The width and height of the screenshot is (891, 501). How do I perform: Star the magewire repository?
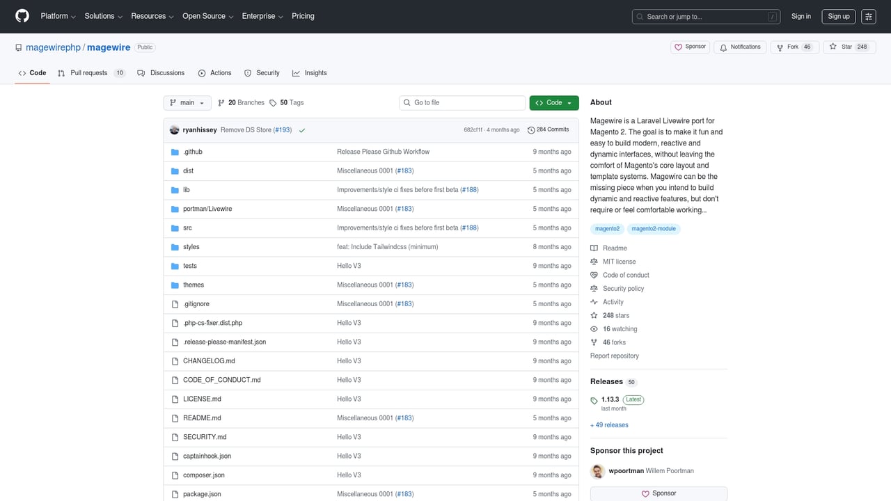(x=848, y=47)
